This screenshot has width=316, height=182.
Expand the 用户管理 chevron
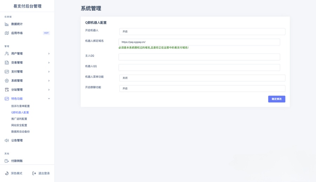coord(49,54)
